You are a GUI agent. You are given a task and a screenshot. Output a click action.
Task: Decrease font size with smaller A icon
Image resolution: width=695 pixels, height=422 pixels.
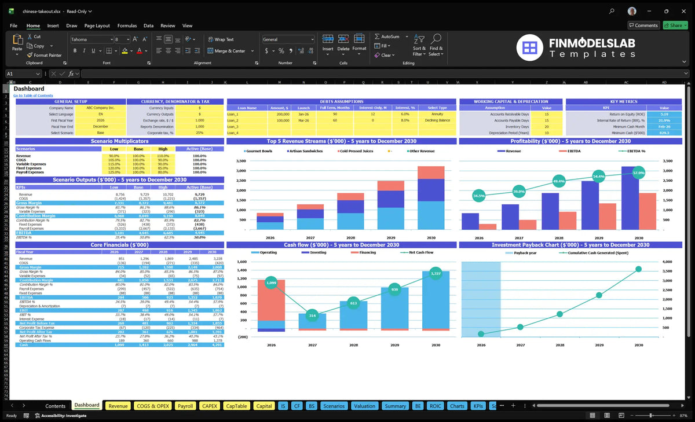point(144,39)
